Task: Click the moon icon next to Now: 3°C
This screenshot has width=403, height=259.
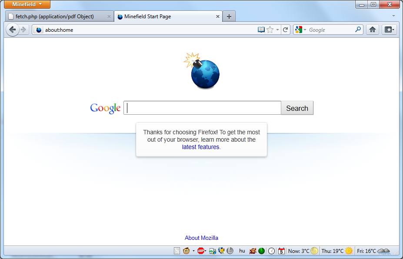Action: coord(314,251)
